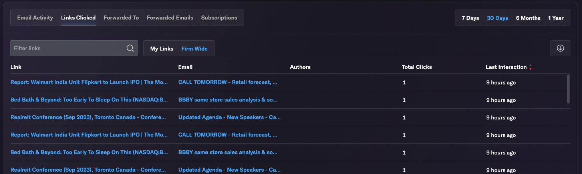Click the Last Interaction sort arrow icon

[530, 67]
